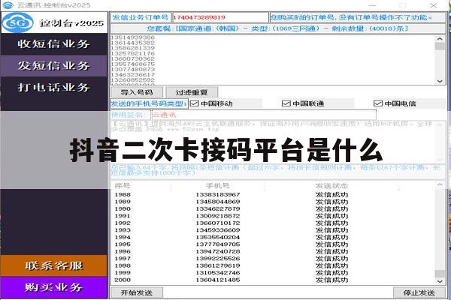451x300 pixels.
Task: Click 停止发送 button
Action: 419,292
